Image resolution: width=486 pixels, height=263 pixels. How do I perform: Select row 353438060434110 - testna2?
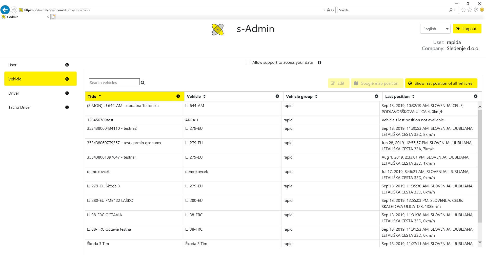281,131
